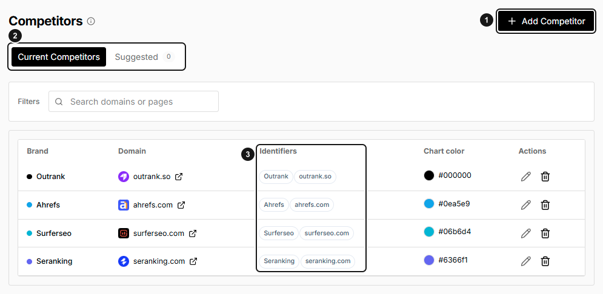The width and height of the screenshot is (603, 294).
Task: Click the outrank.so identifier chip
Action: click(x=315, y=177)
